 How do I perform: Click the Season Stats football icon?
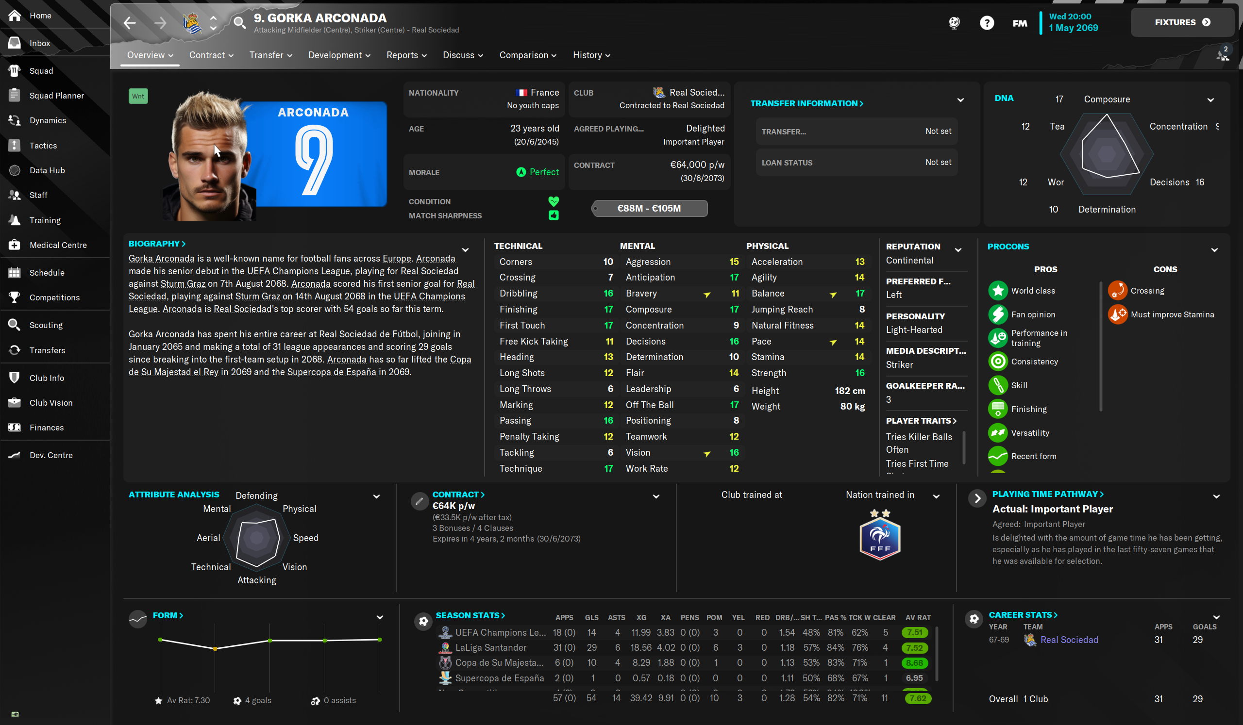coord(423,621)
